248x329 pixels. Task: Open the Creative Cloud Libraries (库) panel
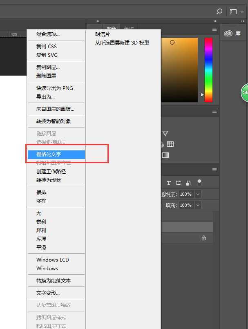coord(234,34)
